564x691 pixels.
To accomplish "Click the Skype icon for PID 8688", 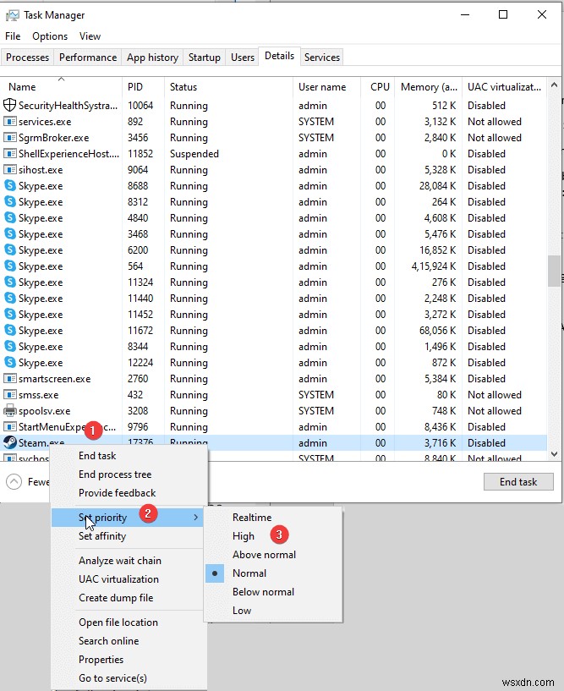I will pyautogui.click(x=9, y=185).
